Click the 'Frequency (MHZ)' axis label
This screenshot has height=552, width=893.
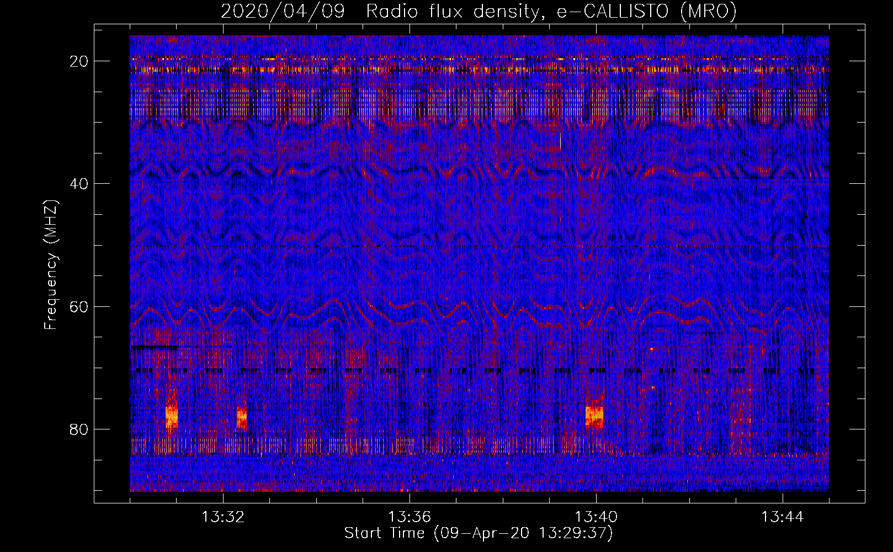51,265
